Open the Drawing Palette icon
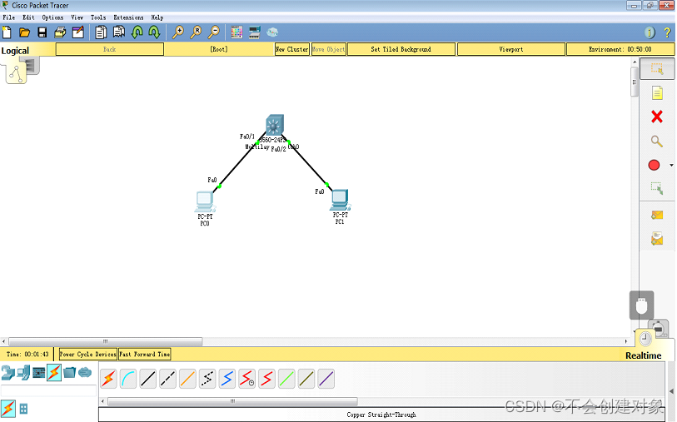This screenshot has height=422, width=677. click(236, 32)
